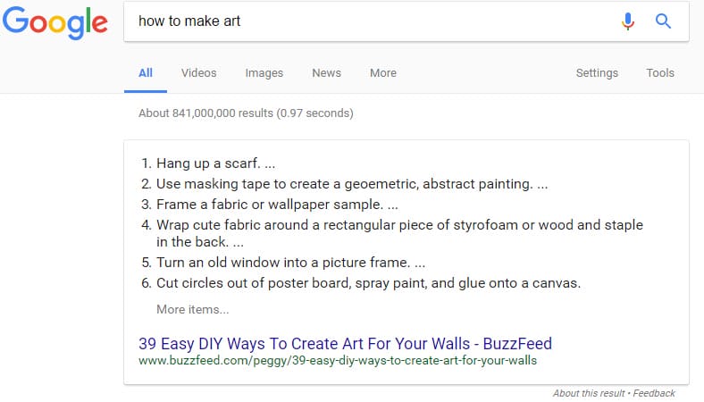Expand the More search categories menu

click(382, 73)
